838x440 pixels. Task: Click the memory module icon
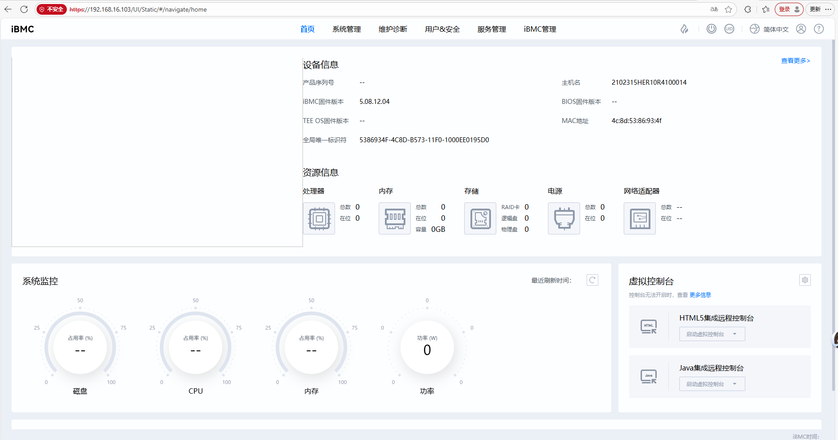(x=395, y=218)
